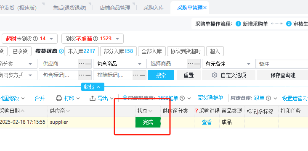Image resolution: width=308 pixels, height=151 pixels.
Task: Click the ··· button in the 排除标记 filter
Action: [x=136, y=75]
